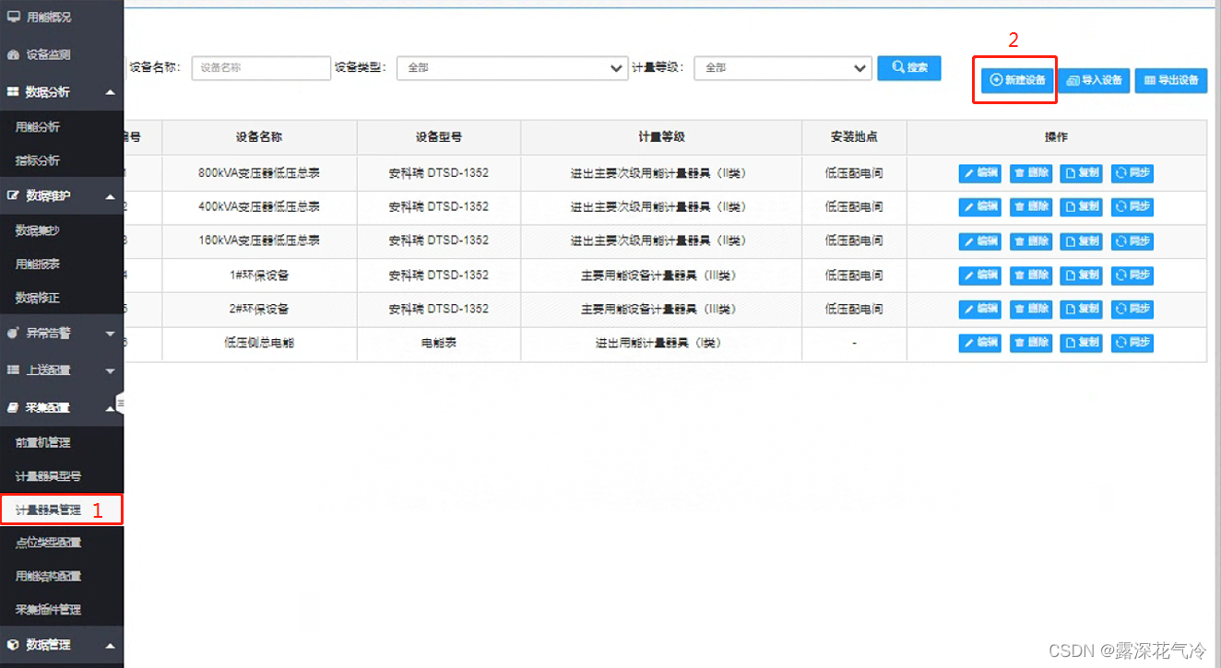Sync the 800kVA变压器低压总表 row
The height and width of the screenshot is (668, 1221).
(1132, 173)
